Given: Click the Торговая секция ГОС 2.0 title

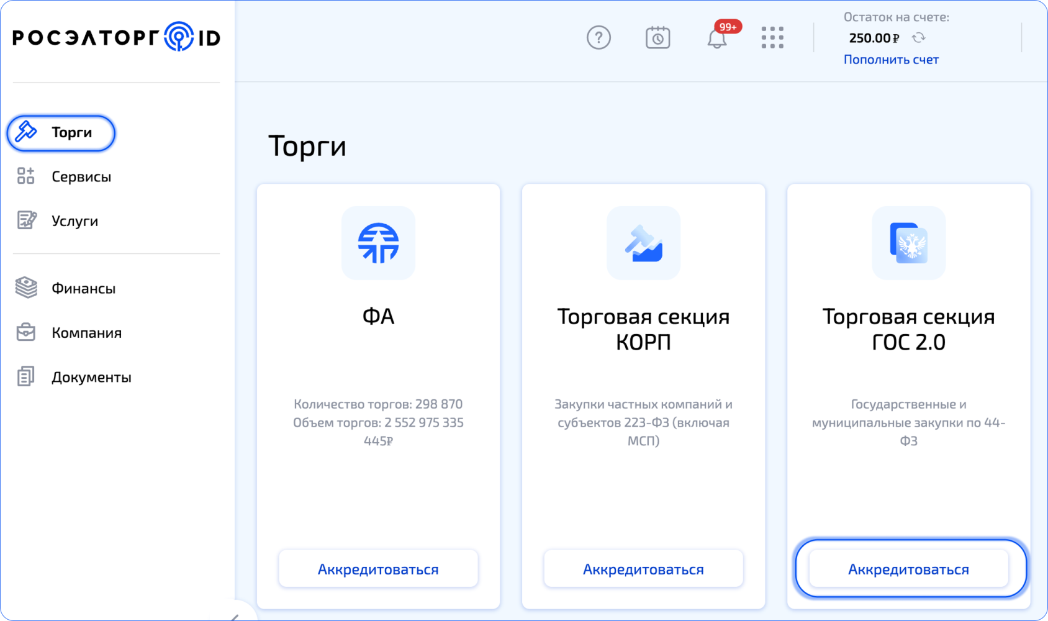Looking at the screenshot, I should tap(908, 329).
